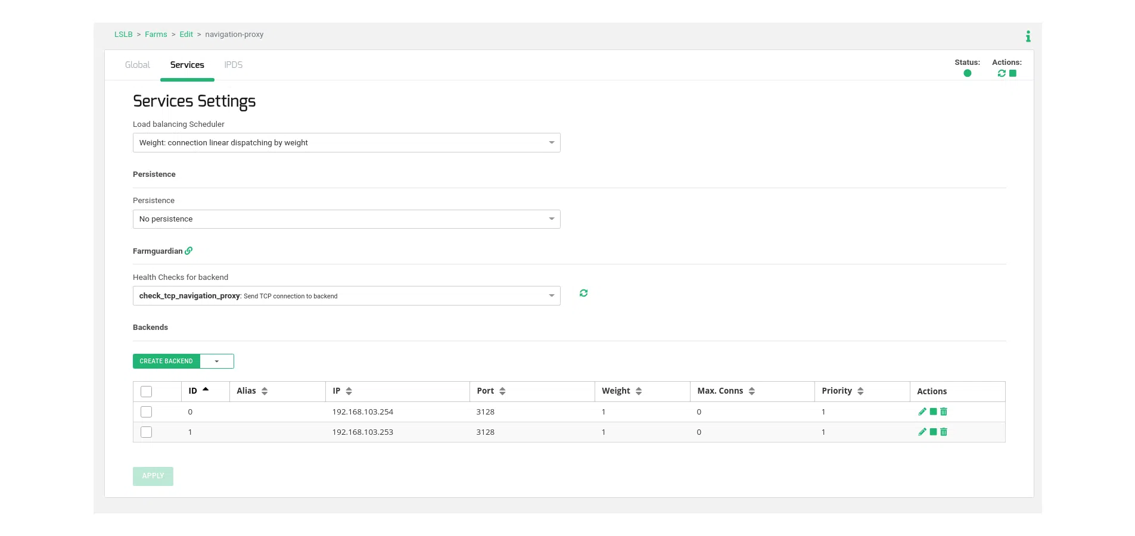Open the Health Checks for backend dropdown
This screenshot has width=1135, height=536.
click(346, 296)
